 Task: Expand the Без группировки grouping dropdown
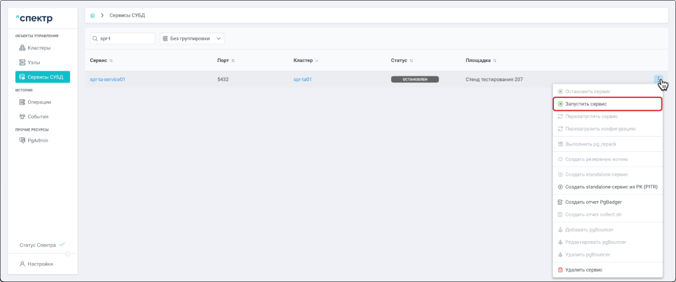point(192,38)
